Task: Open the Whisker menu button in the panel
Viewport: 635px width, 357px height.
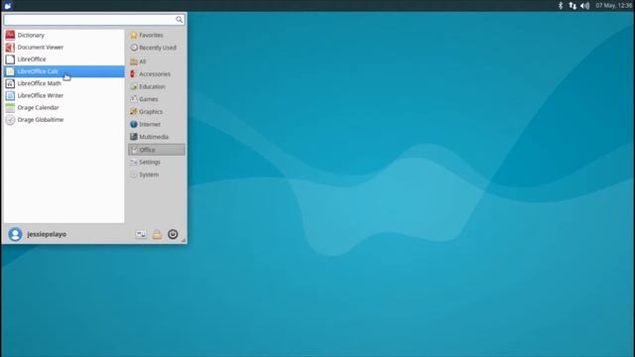Action: [8, 6]
